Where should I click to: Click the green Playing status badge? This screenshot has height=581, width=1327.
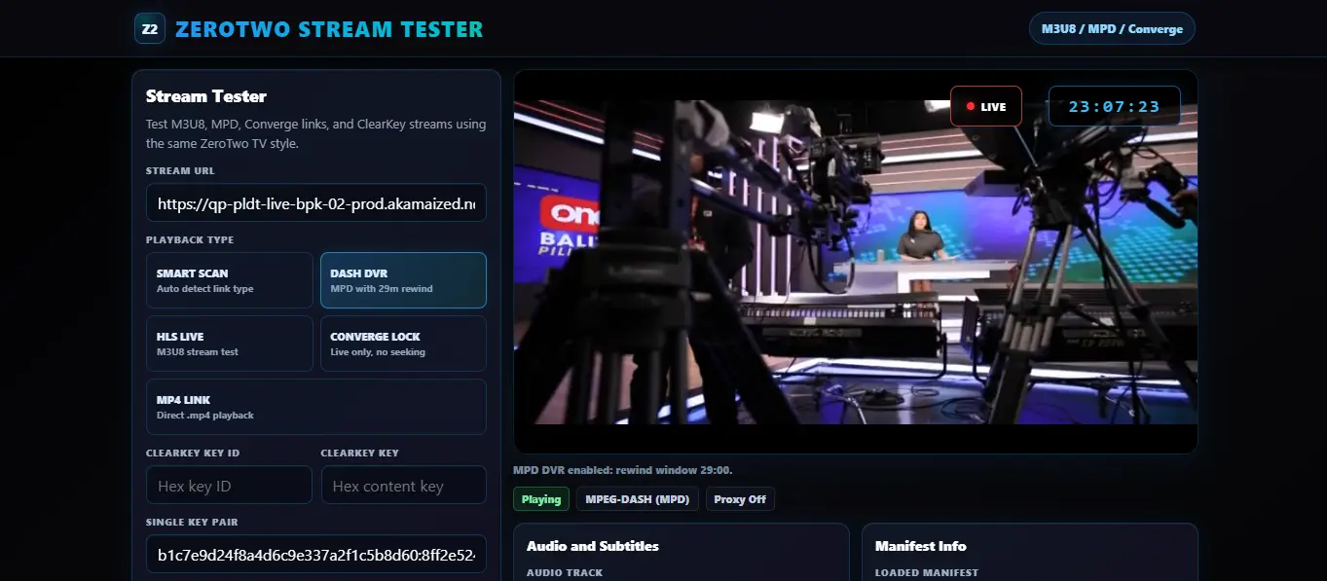click(x=541, y=499)
